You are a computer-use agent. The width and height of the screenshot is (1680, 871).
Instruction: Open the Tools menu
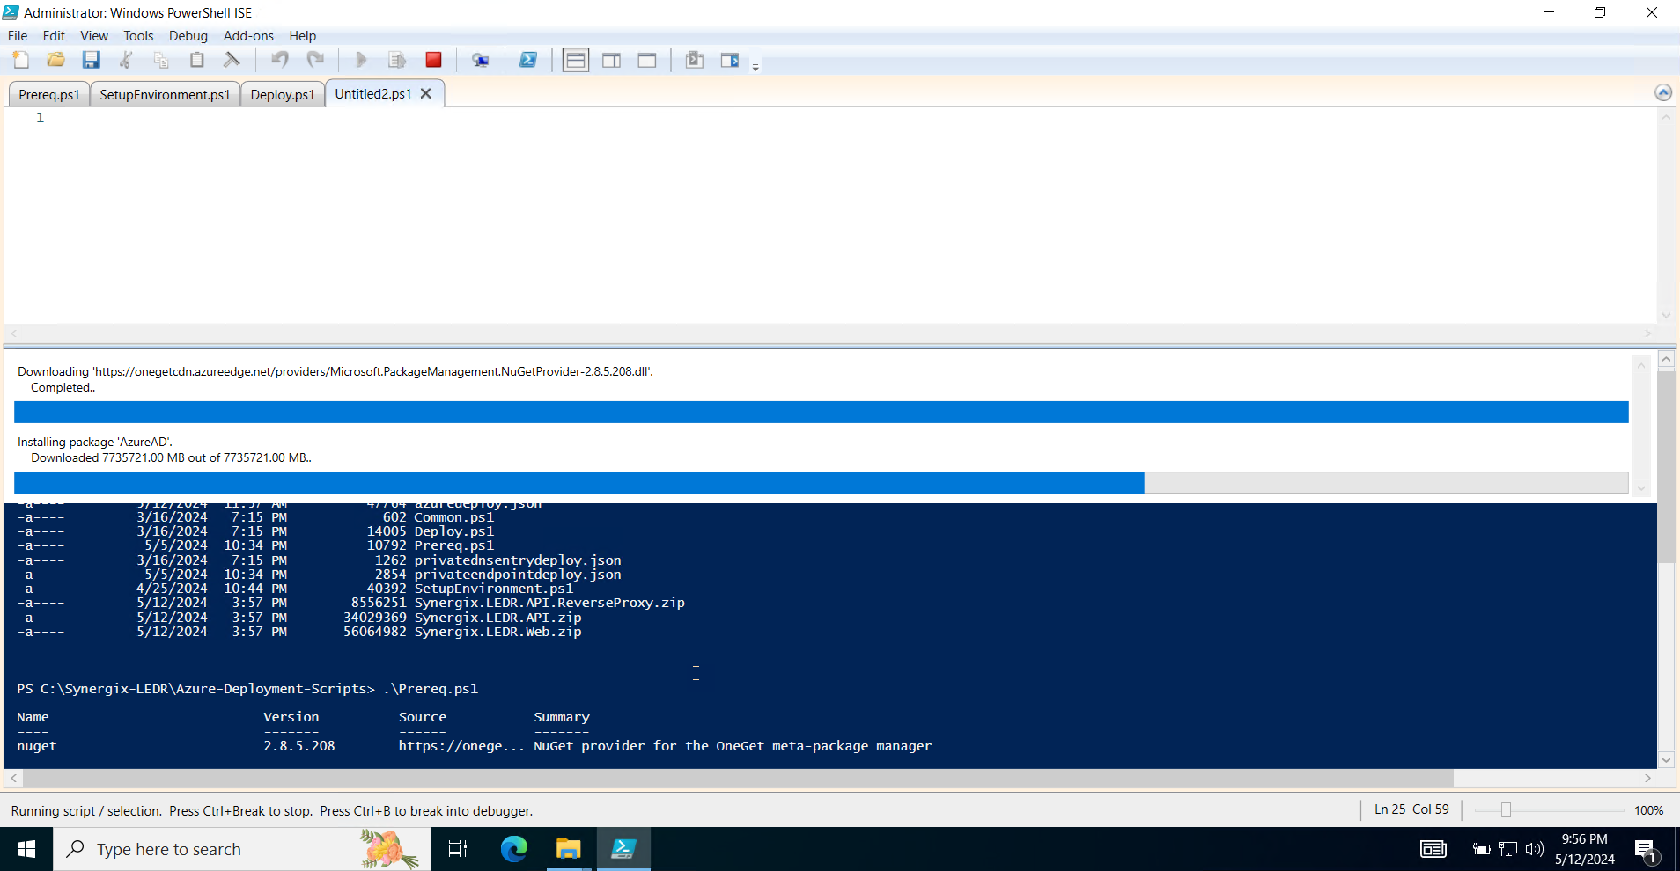(138, 36)
